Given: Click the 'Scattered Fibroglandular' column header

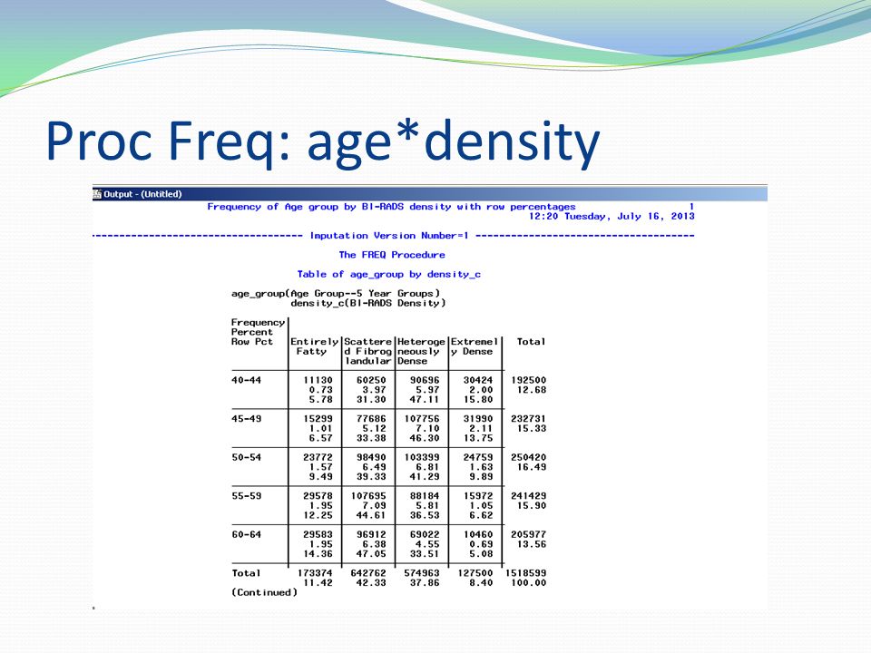Looking at the screenshot, I should coord(367,352).
